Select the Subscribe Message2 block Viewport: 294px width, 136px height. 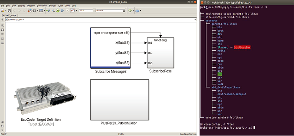111,48
